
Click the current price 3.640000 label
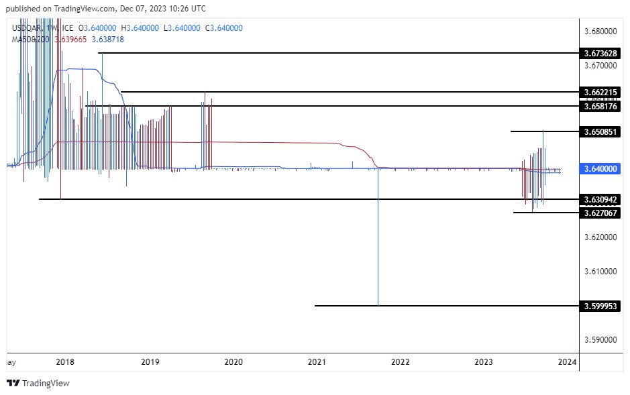click(600, 168)
